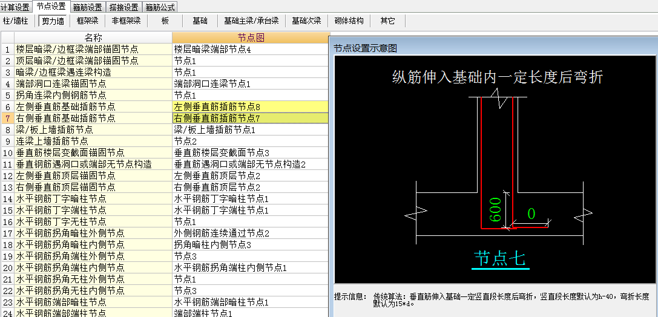The height and width of the screenshot is (317, 658).
Task: Select row 端部洞口连梁锚固节点
Action: point(93,84)
